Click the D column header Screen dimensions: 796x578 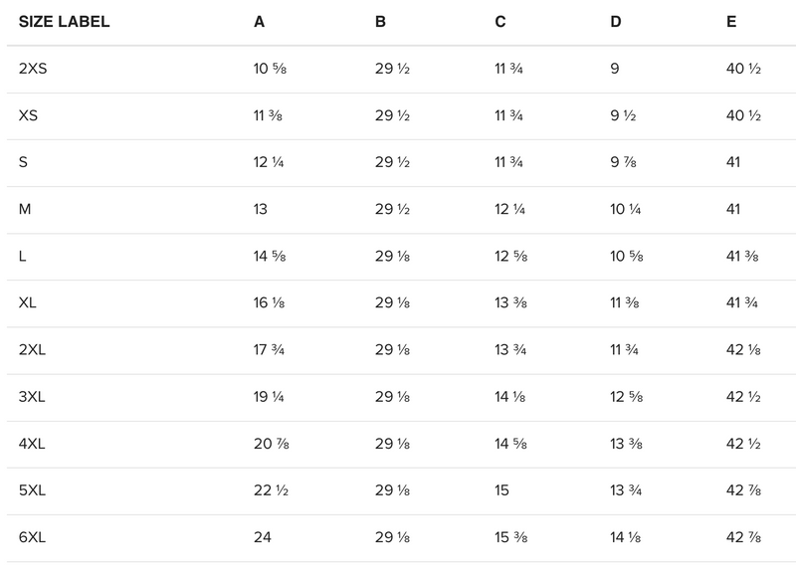pyautogui.click(x=616, y=22)
